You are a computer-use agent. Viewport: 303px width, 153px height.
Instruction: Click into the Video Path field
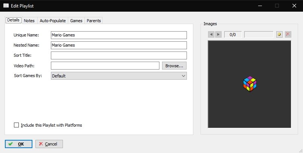(105, 66)
